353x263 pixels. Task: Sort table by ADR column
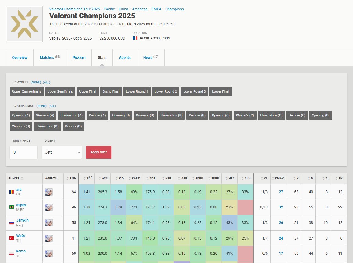(x=151, y=178)
